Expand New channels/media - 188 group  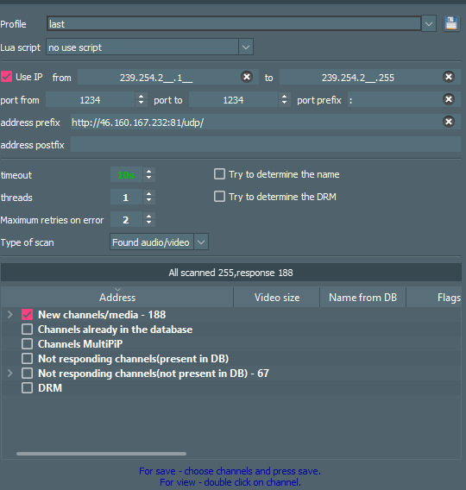pyautogui.click(x=10, y=314)
